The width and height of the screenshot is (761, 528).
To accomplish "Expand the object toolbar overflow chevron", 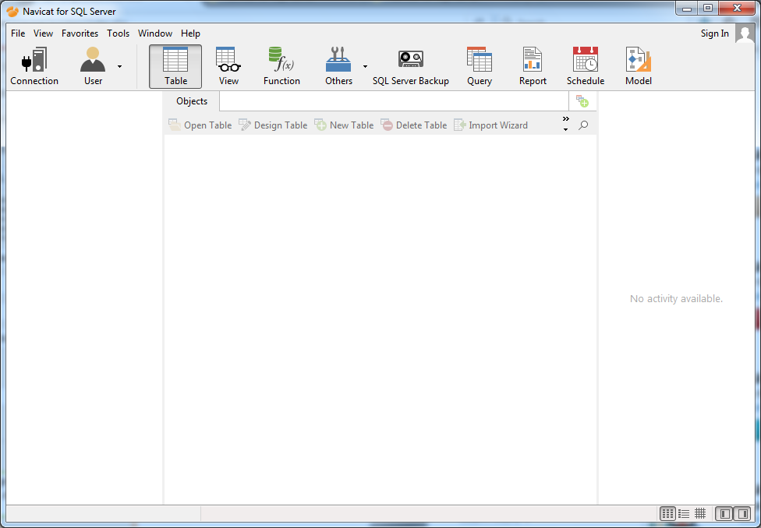I will point(566,124).
